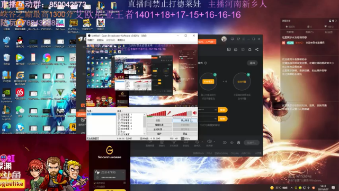This screenshot has height=191, width=339.
Task: Expand the WeGame account number dropdown
Action: (123, 172)
